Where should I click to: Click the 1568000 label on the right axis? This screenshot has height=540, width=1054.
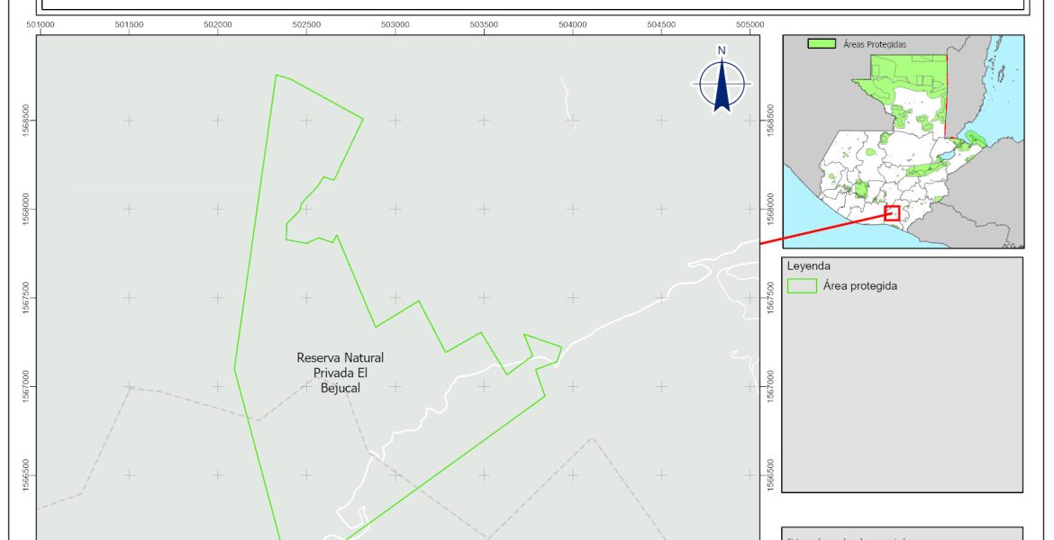770,207
